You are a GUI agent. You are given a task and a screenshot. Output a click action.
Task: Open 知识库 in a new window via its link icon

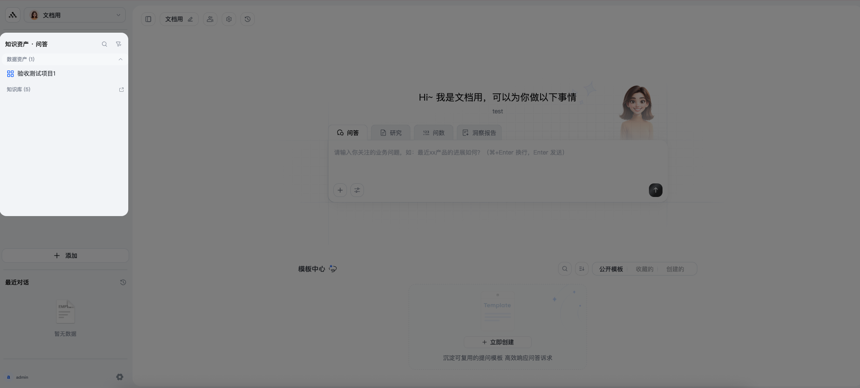click(x=121, y=89)
